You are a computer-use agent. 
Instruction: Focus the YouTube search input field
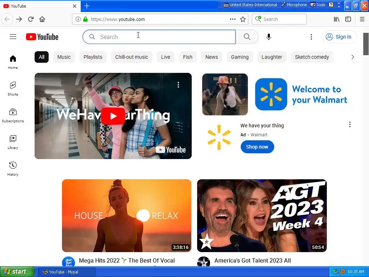[x=159, y=37]
